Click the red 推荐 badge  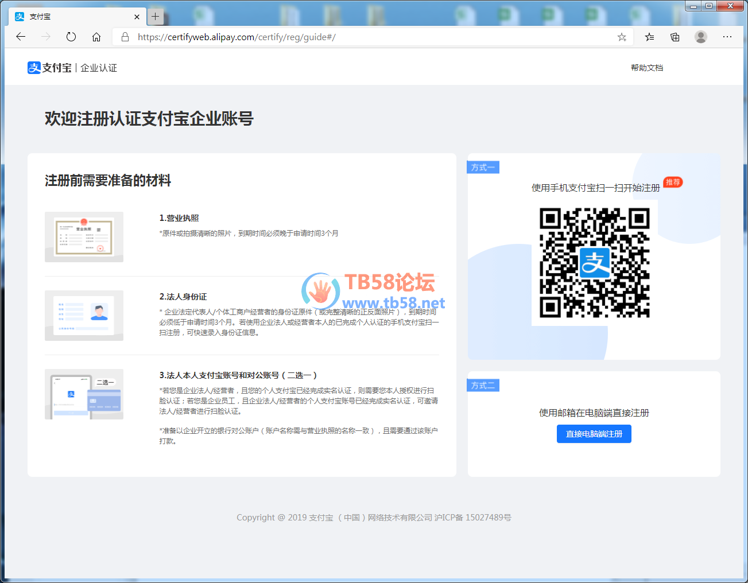[673, 182]
